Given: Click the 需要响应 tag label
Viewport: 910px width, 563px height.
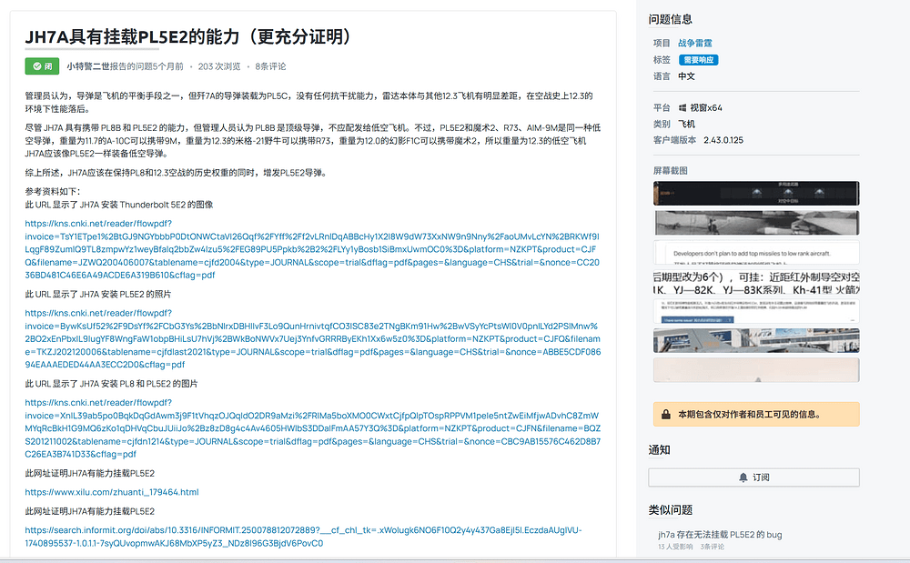Looking at the screenshot, I should [x=698, y=60].
